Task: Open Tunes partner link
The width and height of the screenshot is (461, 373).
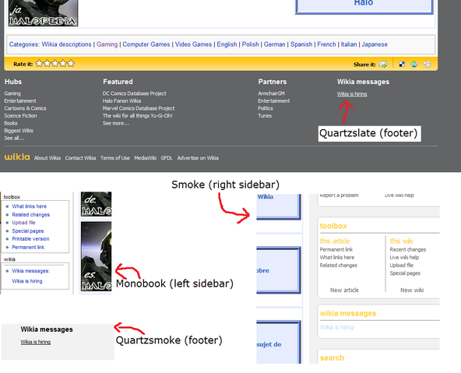Action: [265, 115]
